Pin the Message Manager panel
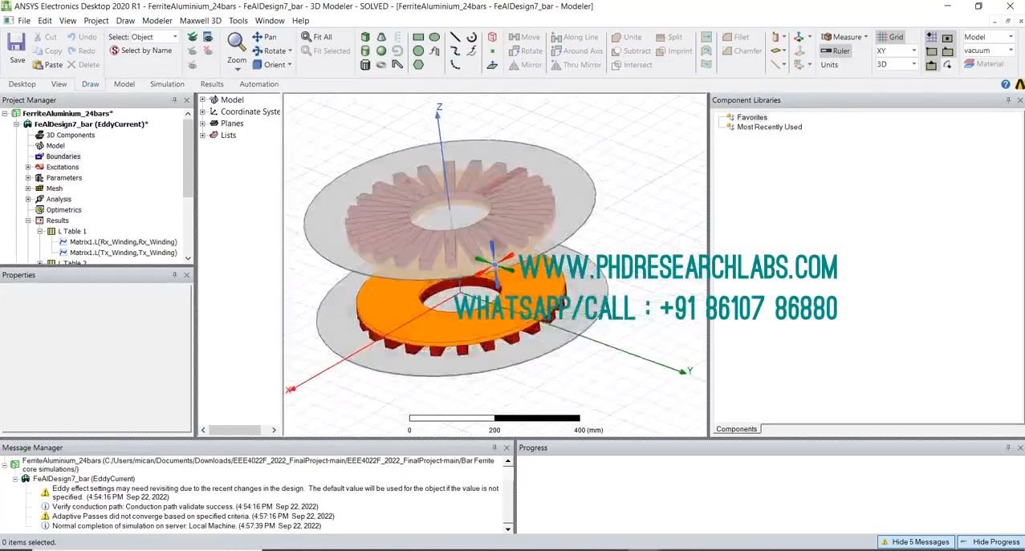Viewport: 1025px width, 551px height. coord(494,448)
